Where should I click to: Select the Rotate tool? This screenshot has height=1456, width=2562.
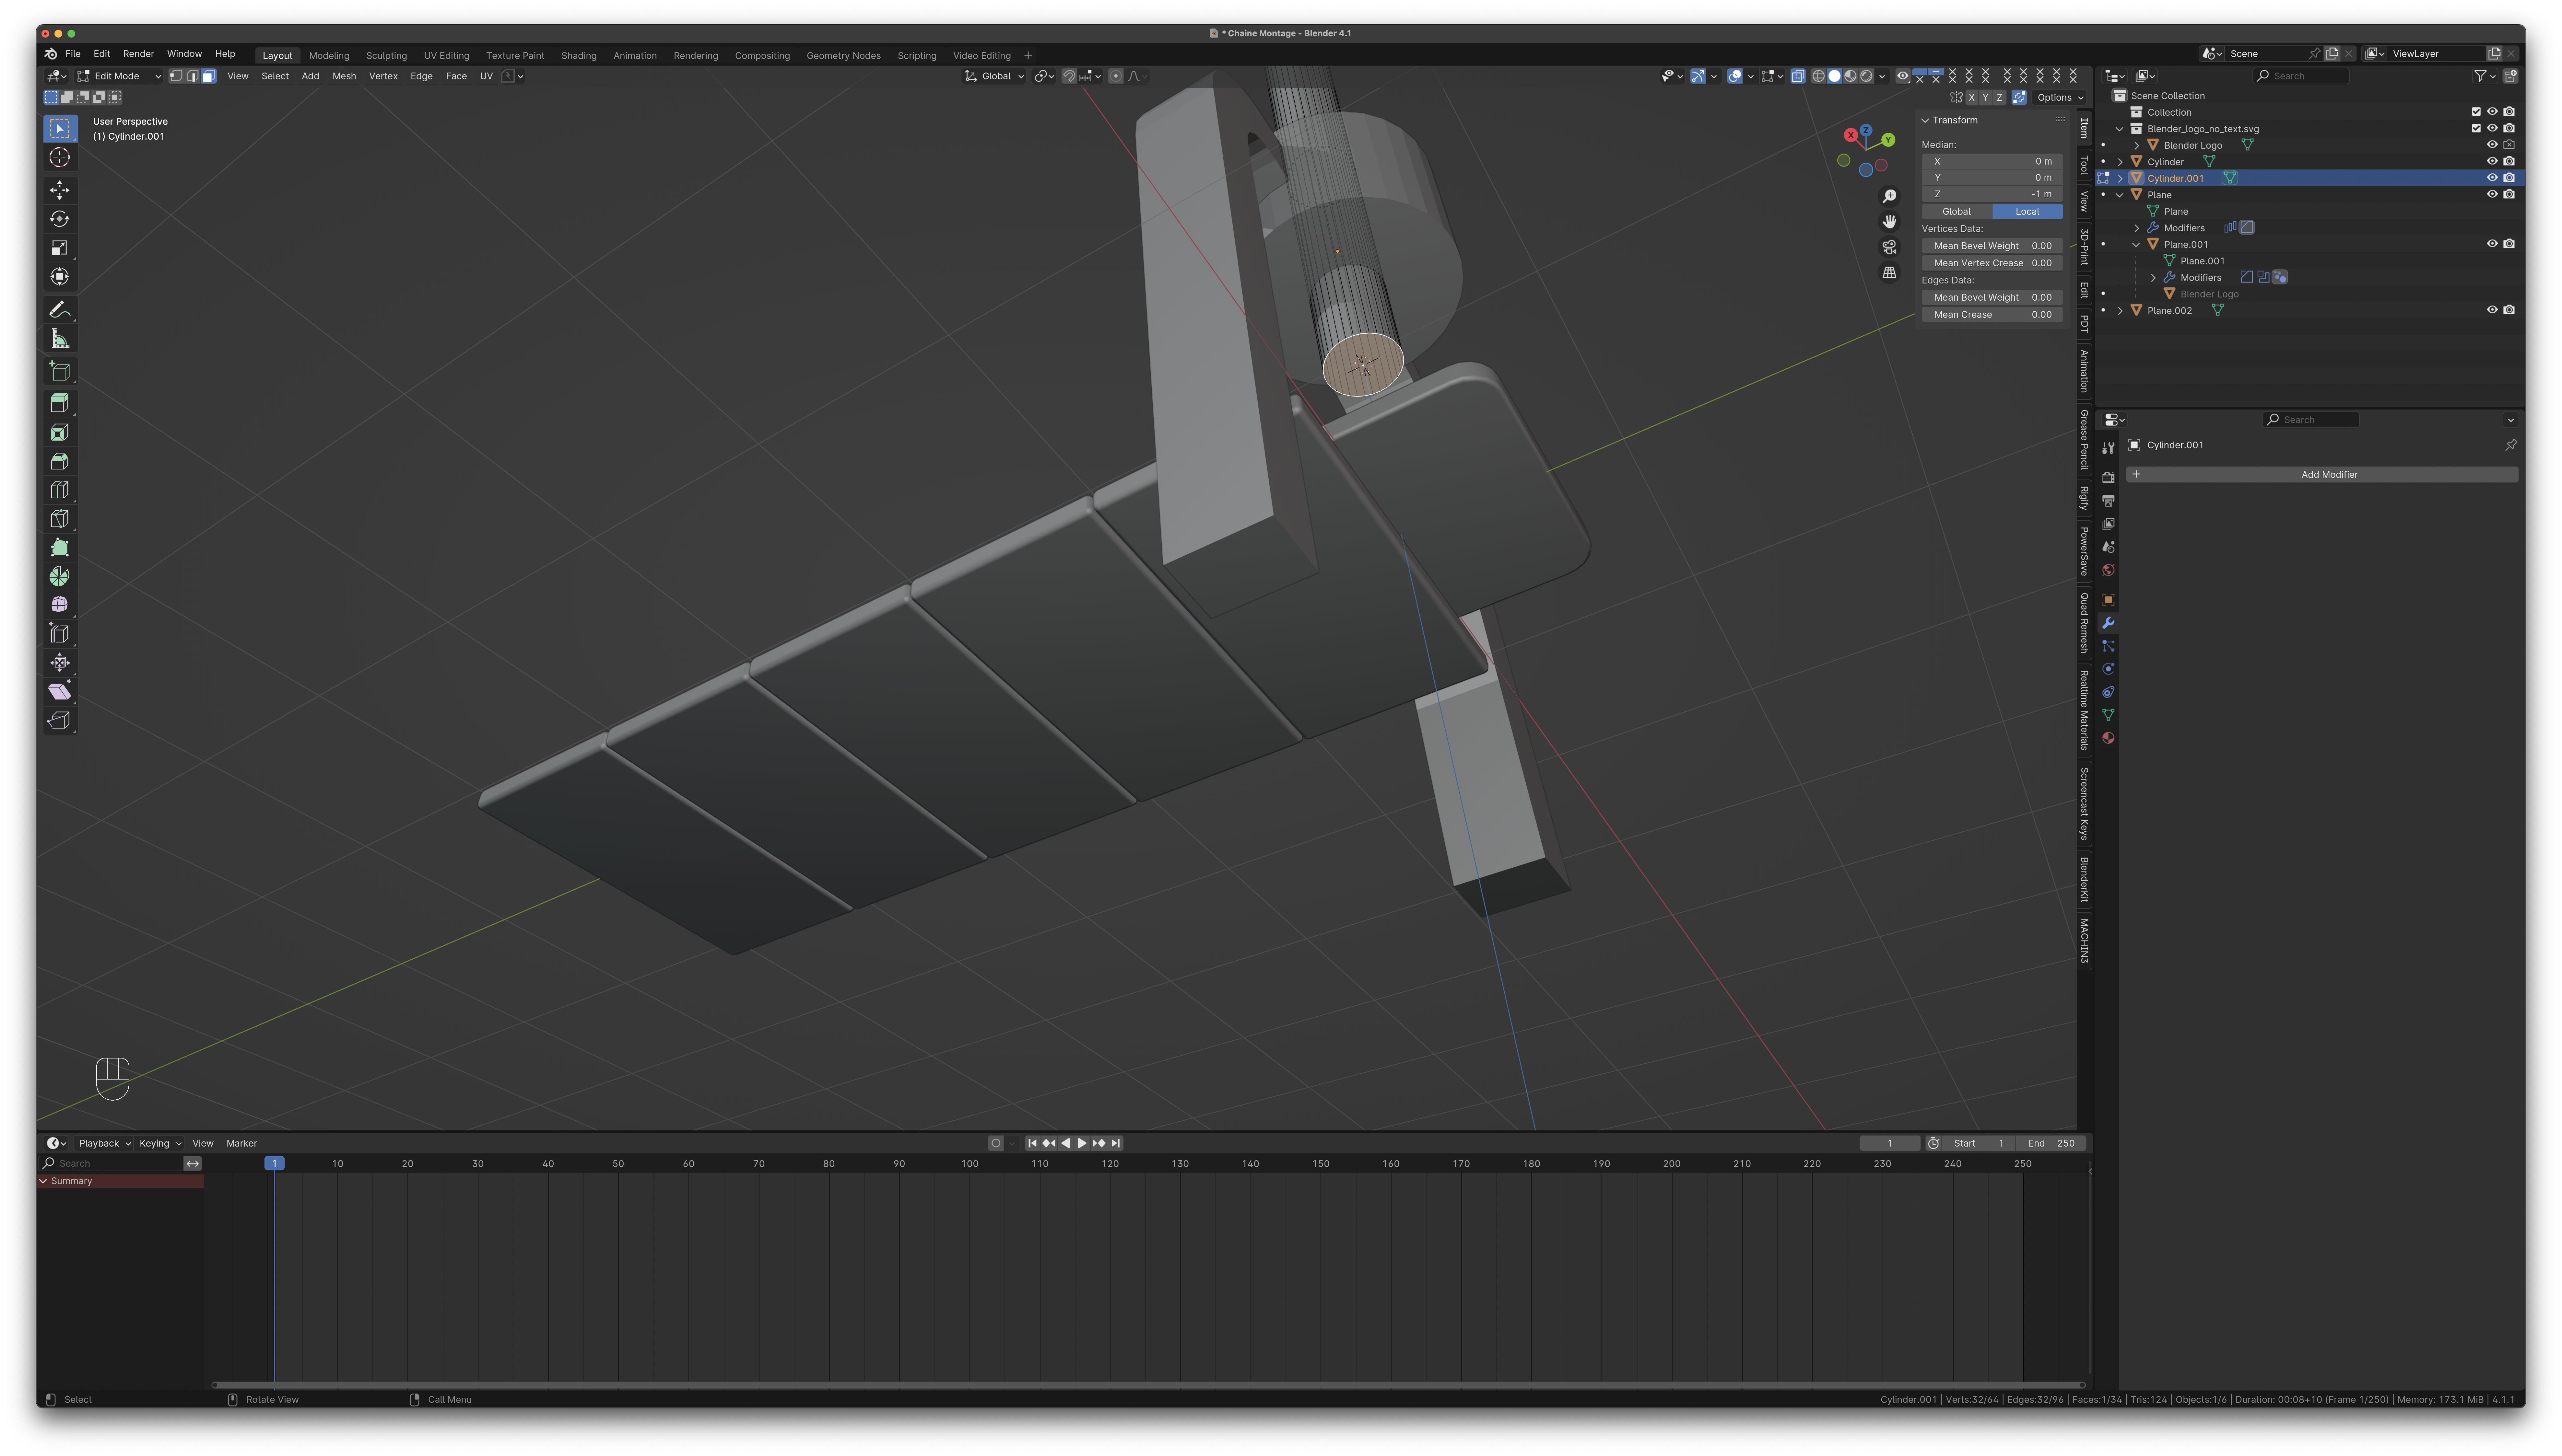pos(60,219)
